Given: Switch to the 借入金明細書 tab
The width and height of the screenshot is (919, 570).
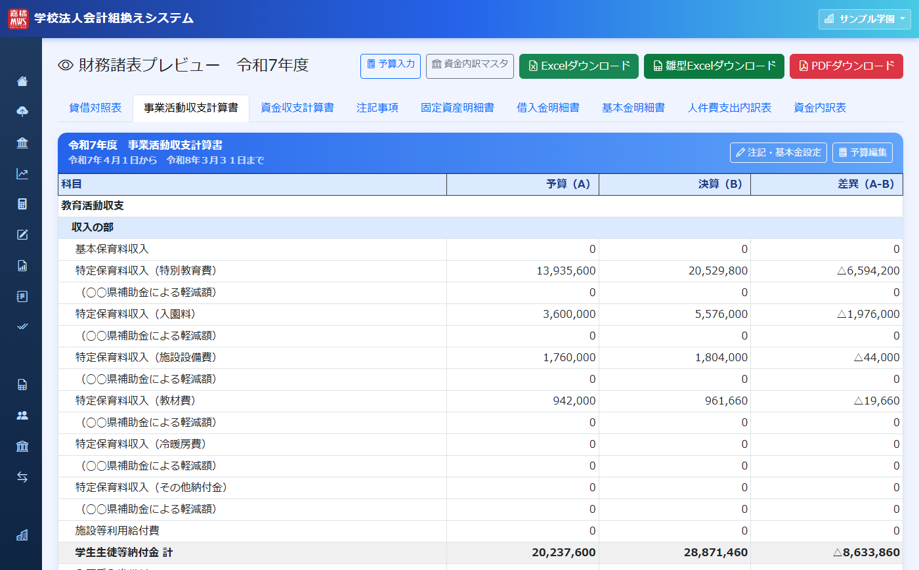Looking at the screenshot, I should pyautogui.click(x=548, y=108).
